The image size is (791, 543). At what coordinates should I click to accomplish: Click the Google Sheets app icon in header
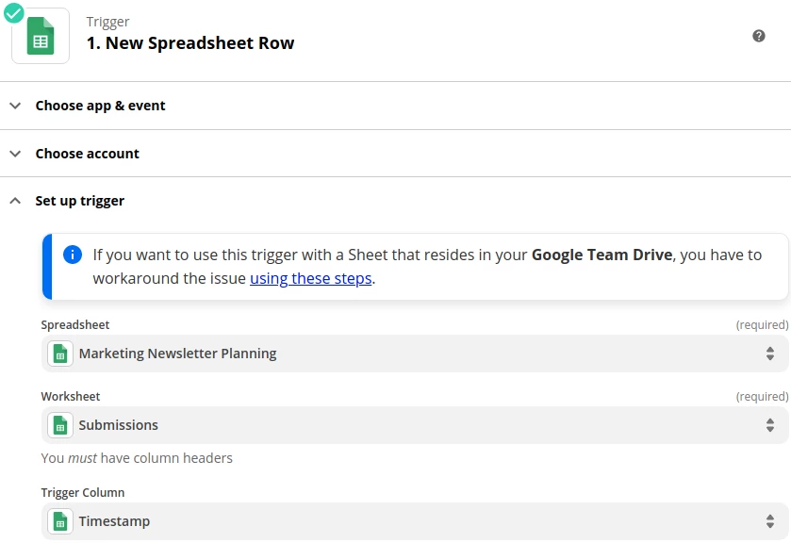pos(41,37)
